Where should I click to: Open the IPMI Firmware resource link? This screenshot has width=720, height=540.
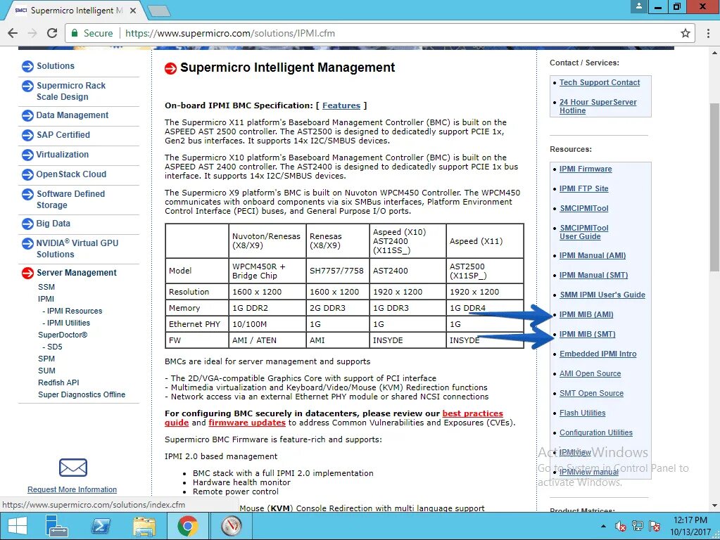pos(586,169)
